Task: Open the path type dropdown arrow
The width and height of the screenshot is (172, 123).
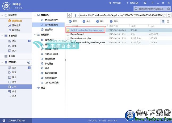Action: click(78, 15)
